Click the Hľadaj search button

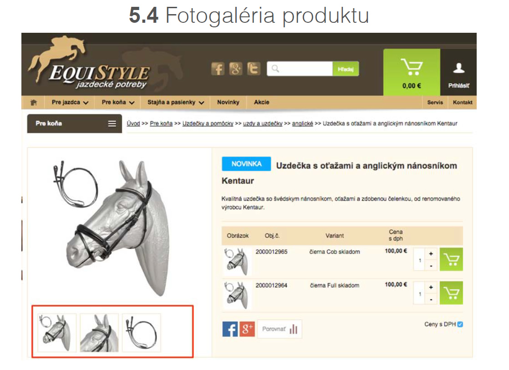pos(346,69)
